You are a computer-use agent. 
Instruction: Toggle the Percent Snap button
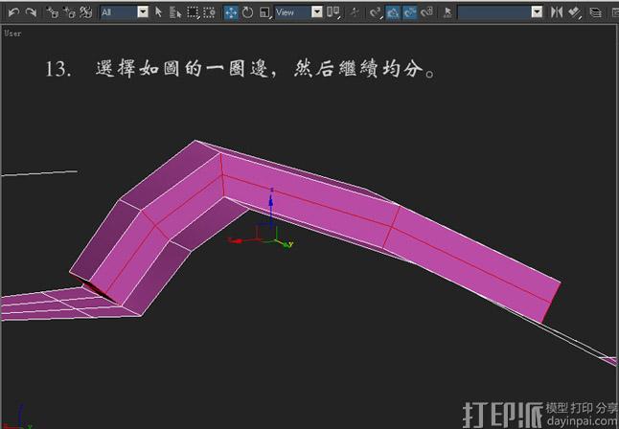[410, 12]
